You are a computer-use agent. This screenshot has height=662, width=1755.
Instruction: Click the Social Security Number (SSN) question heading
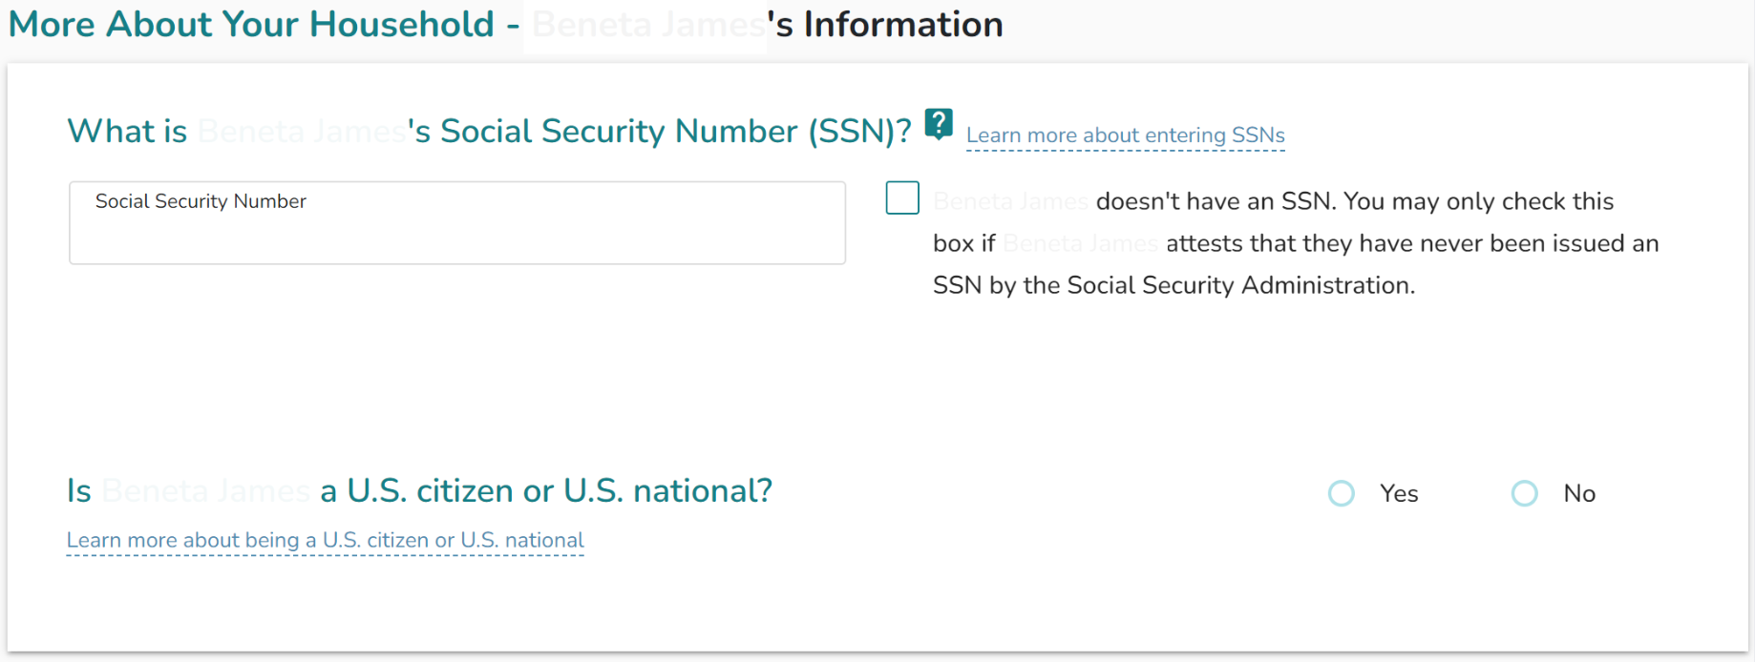click(659, 131)
